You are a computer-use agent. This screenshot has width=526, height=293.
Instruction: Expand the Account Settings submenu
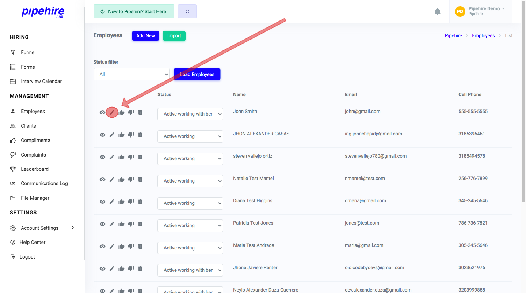point(39,228)
